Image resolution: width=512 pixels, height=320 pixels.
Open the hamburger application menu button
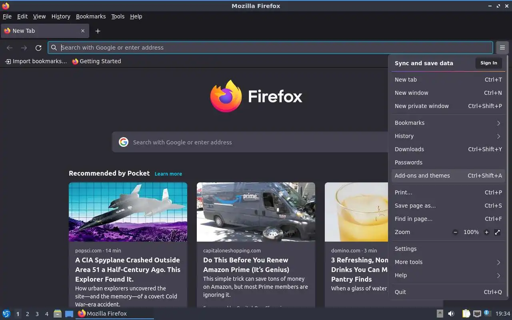502,48
